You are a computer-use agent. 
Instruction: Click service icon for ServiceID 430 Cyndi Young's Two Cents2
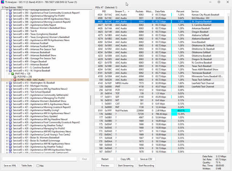click(10, 134)
